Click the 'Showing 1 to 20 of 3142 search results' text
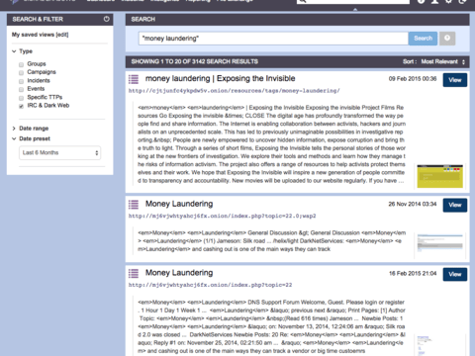The width and height of the screenshot is (475, 356). tap(195, 61)
